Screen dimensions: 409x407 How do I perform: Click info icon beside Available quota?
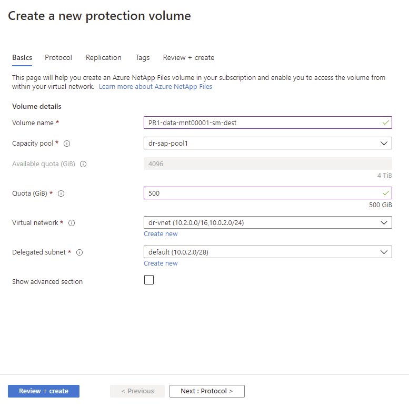tap(83, 164)
